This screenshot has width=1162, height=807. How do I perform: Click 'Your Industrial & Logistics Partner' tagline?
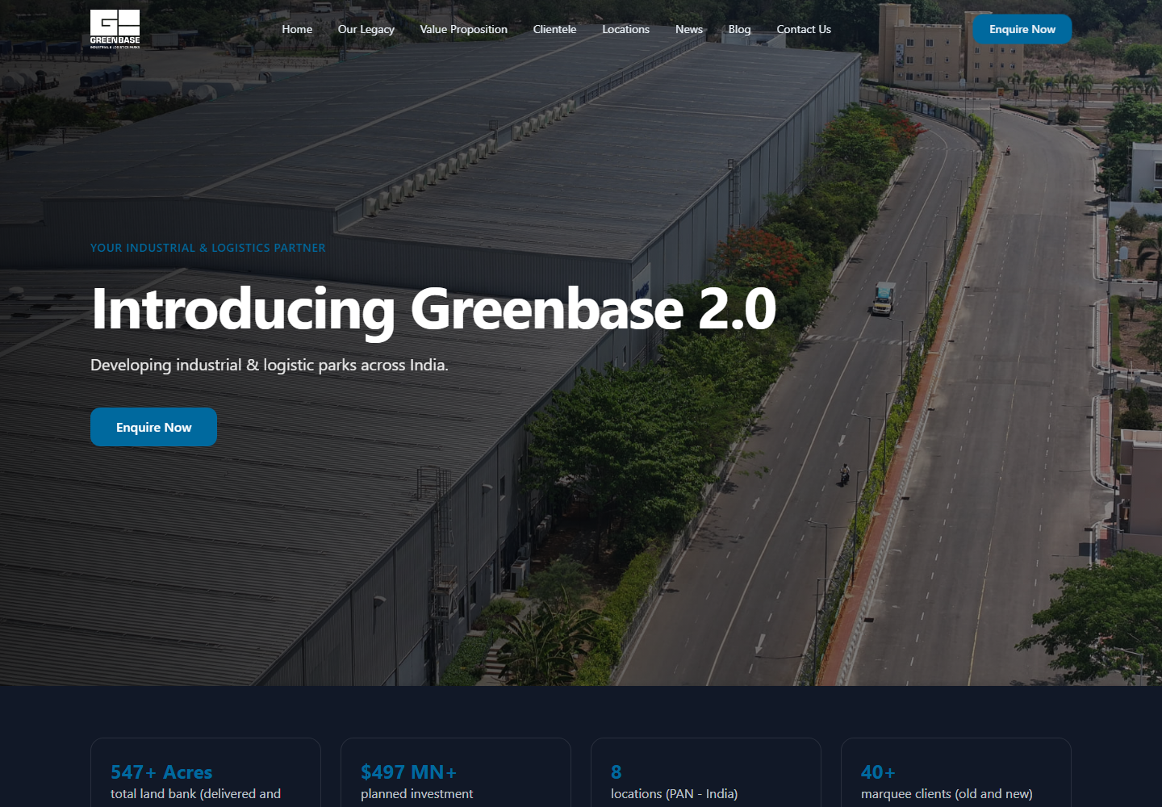208,248
